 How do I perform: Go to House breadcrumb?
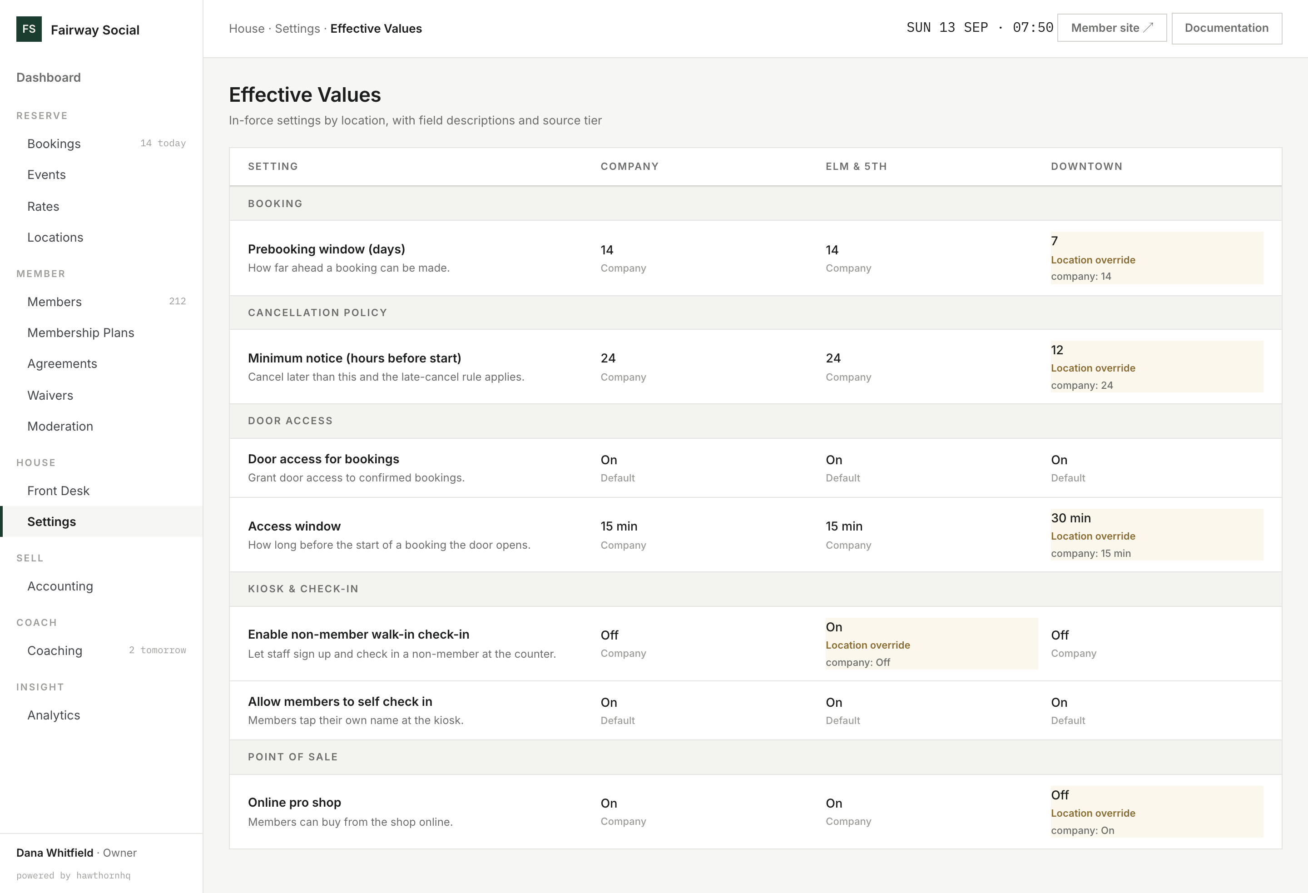[247, 29]
